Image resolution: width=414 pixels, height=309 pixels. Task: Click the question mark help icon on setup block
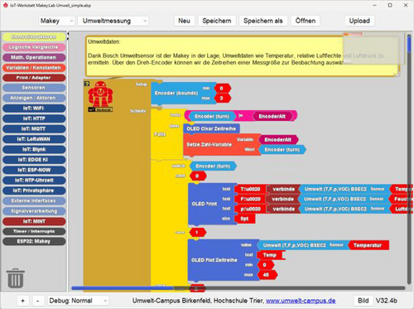click(87, 84)
